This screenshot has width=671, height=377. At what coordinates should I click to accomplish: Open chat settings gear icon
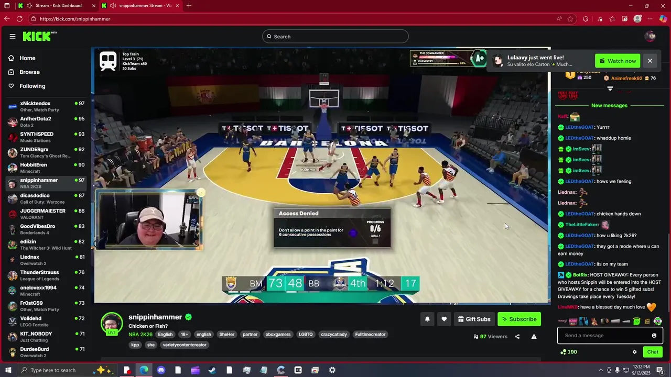[634, 352]
